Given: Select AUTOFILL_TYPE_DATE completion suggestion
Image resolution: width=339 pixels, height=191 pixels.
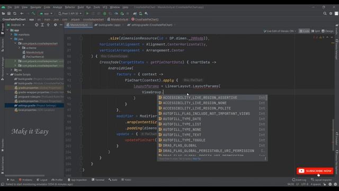Looking at the screenshot, I should click(212, 119).
